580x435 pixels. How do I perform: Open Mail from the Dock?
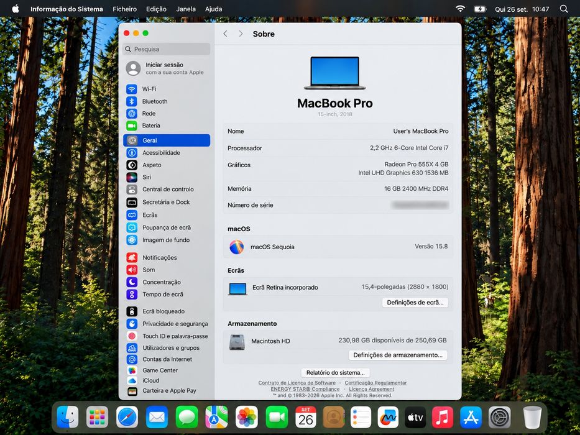(157, 417)
